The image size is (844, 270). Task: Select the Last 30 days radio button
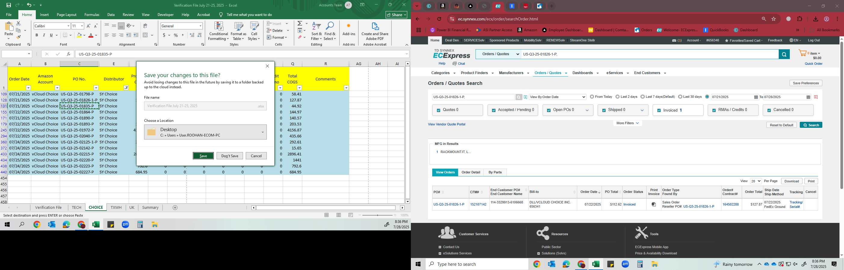coord(680,97)
